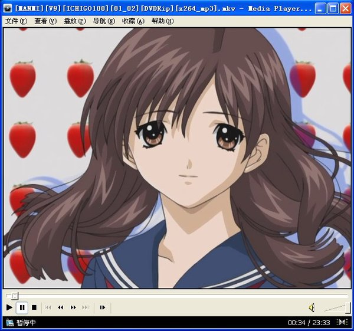Open the 文件(F) menu
The image size is (354, 331).
tap(16, 21)
